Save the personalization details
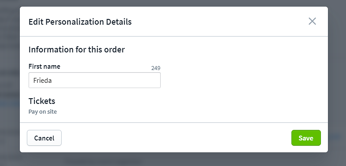The width and height of the screenshot is (346, 166). coord(306,138)
